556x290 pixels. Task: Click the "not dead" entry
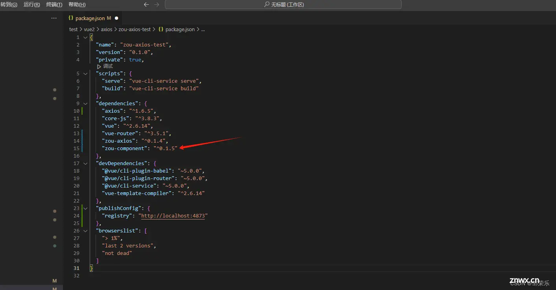[117, 253]
